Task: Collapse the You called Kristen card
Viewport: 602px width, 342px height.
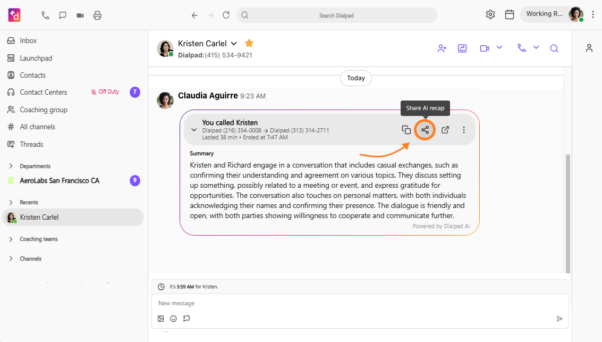Action: coord(194,130)
